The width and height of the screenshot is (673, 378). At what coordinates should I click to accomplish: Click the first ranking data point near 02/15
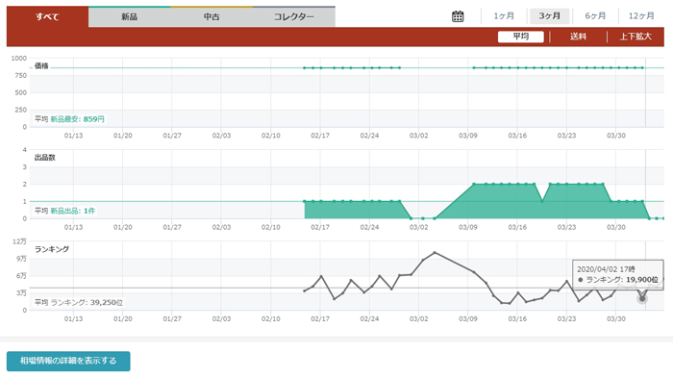(305, 291)
